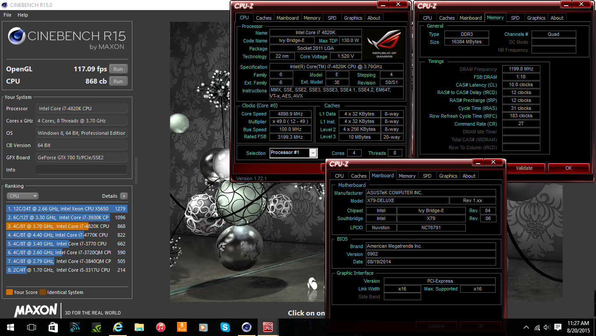Open Graphics tab in CPU-Z Memory window
Screen dimensions: 596x336
[536, 18]
